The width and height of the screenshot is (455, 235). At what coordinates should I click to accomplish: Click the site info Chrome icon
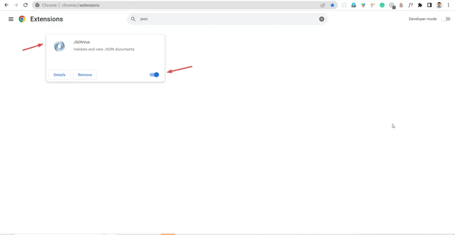click(x=37, y=5)
